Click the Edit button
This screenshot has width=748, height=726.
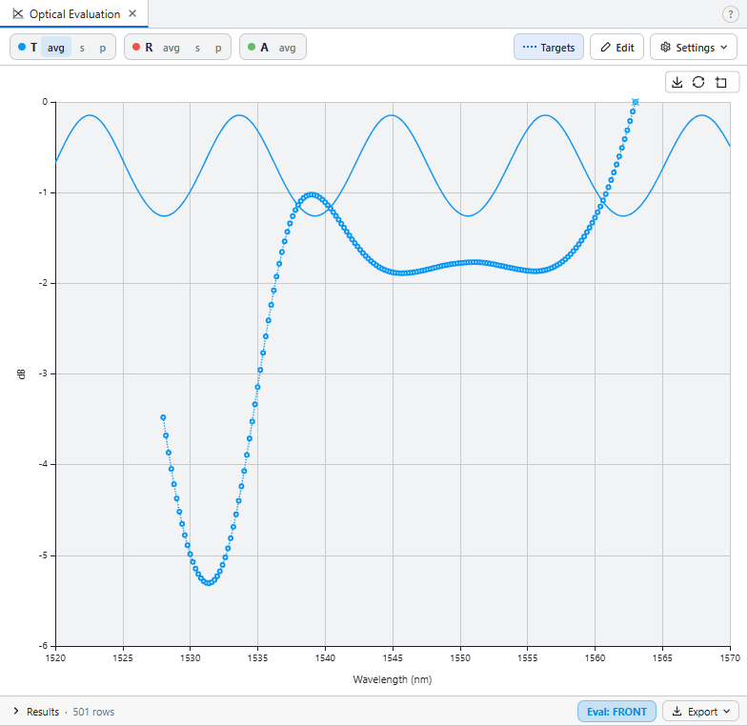click(x=617, y=47)
